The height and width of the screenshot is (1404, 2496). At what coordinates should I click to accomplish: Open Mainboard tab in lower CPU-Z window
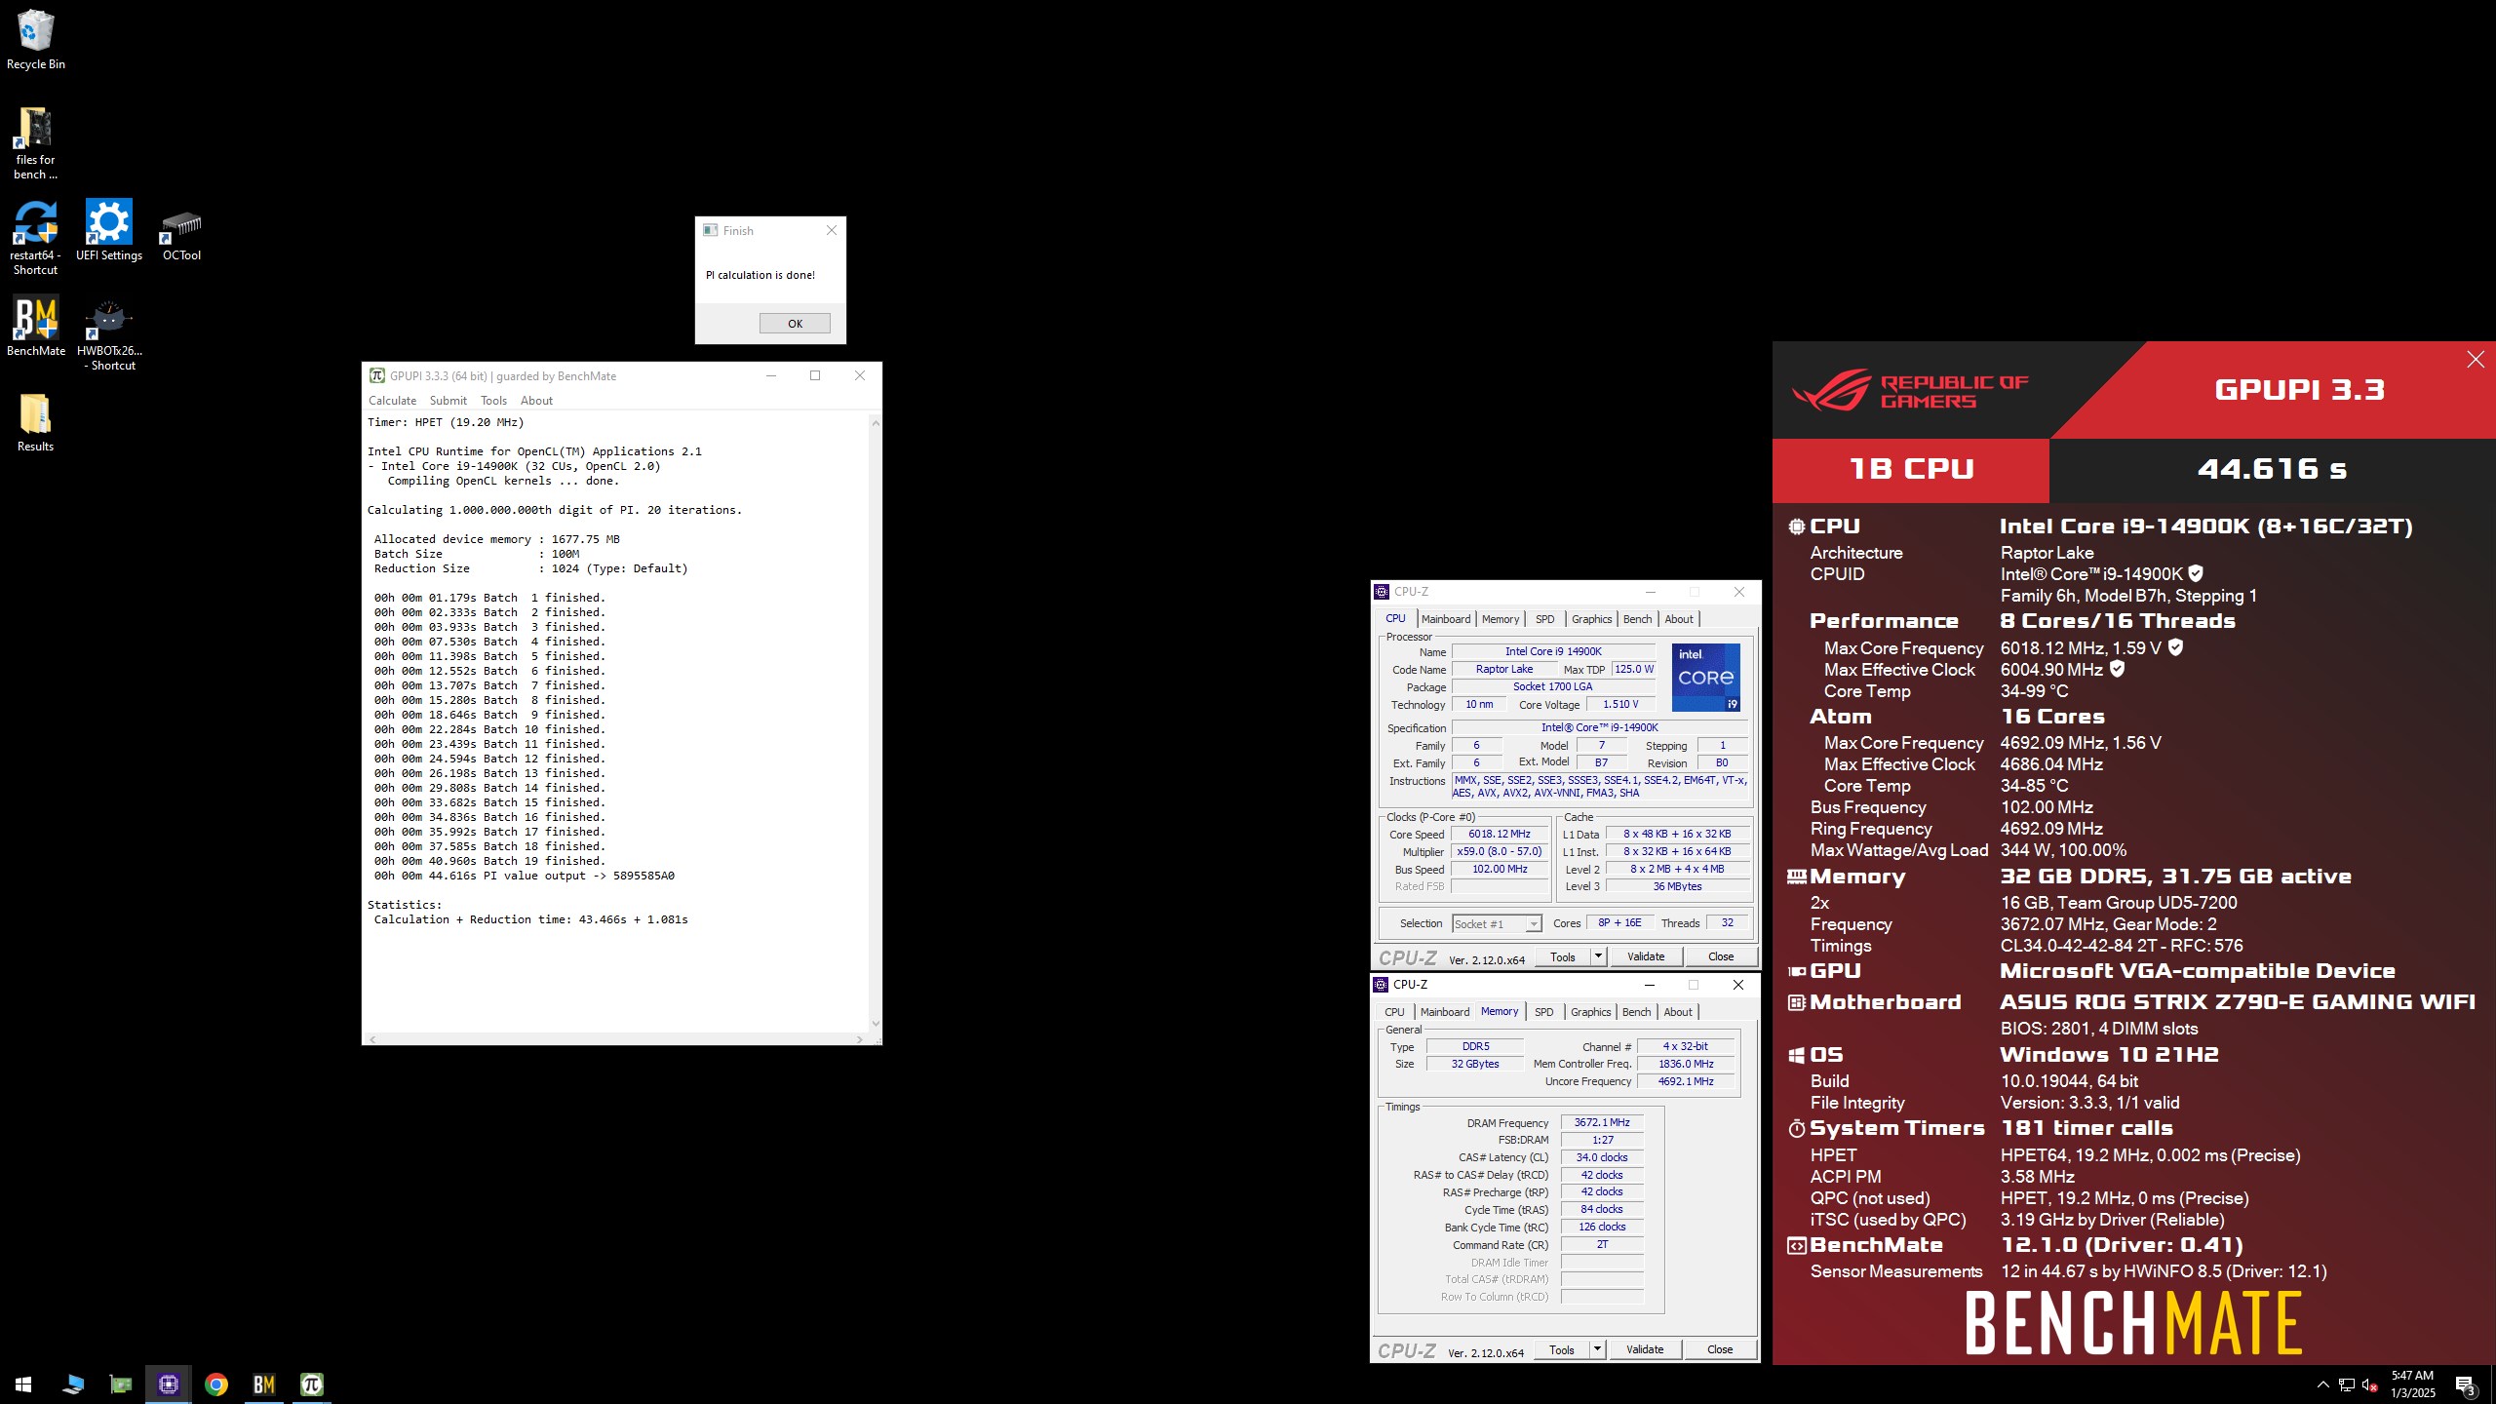[x=1445, y=1012]
